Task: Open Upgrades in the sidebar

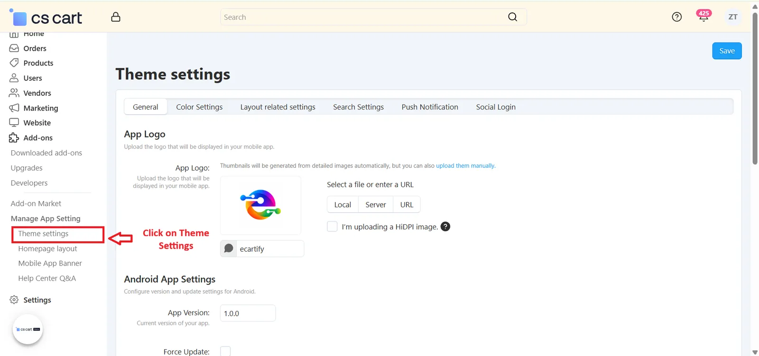Action: point(27,168)
